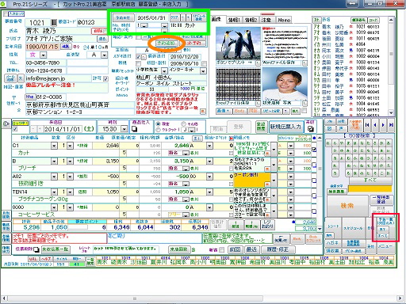Switch to the 情報1 tab
The height and width of the screenshot is (304, 406).
click(234, 20)
